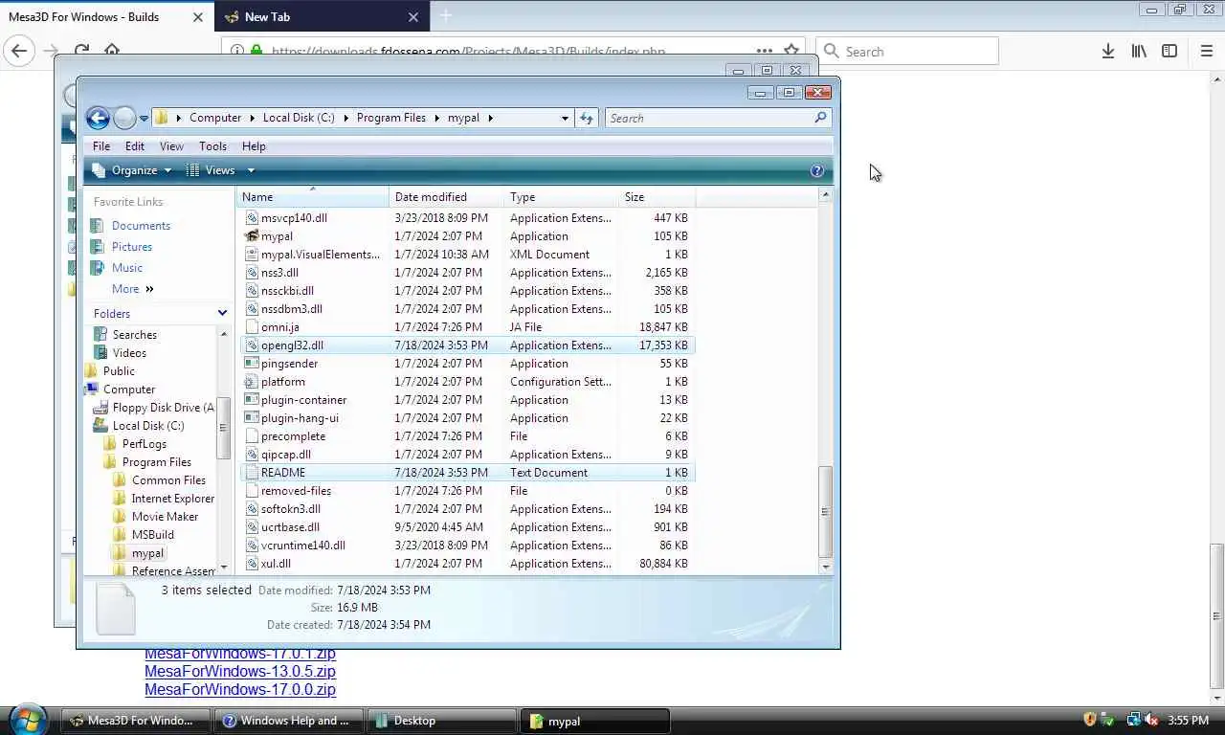
Task: Select Videos in the folder tree
Action: 129,353
